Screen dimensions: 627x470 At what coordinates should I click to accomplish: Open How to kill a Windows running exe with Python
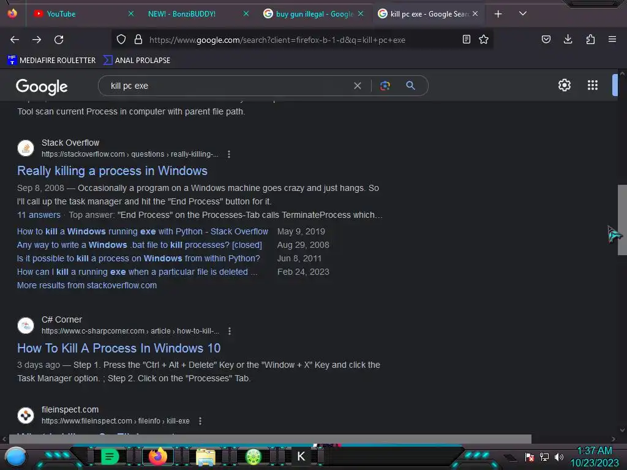142,231
